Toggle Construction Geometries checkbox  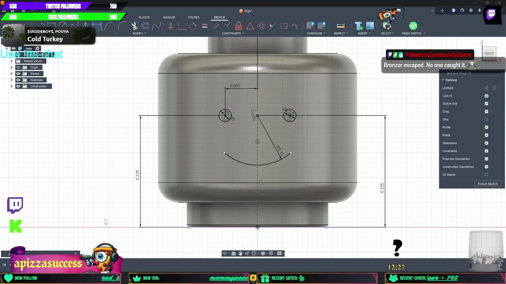click(x=487, y=167)
